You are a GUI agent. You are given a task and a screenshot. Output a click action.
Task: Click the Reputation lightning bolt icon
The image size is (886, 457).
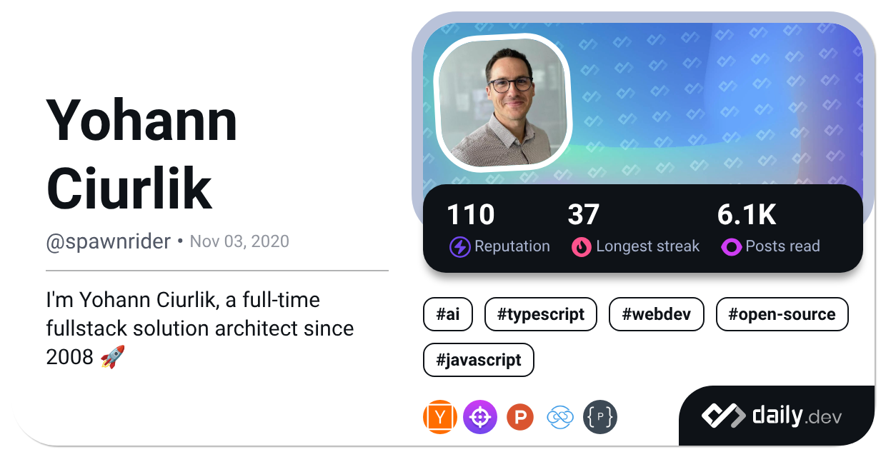pyautogui.click(x=459, y=247)
